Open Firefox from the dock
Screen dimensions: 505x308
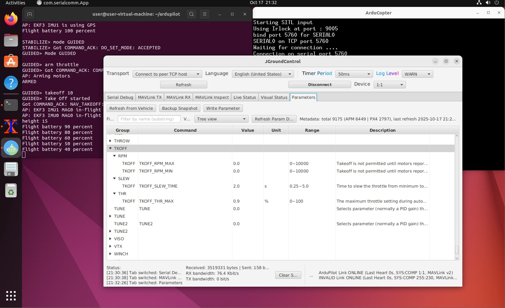tap(11, 19)
